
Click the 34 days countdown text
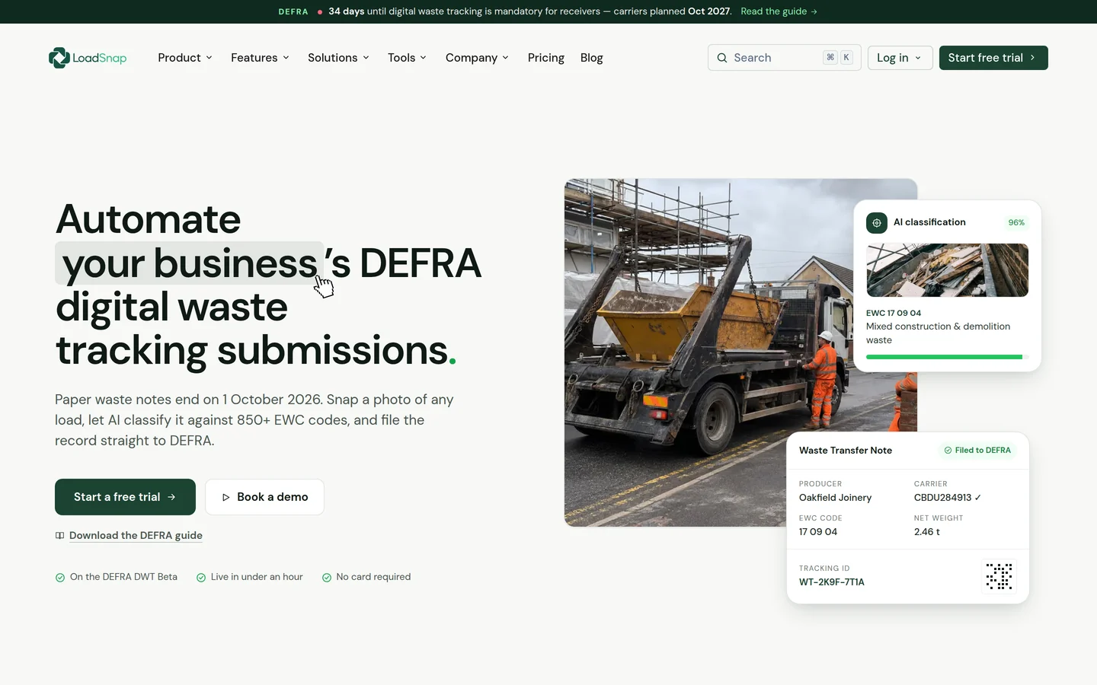coord(347,11)
